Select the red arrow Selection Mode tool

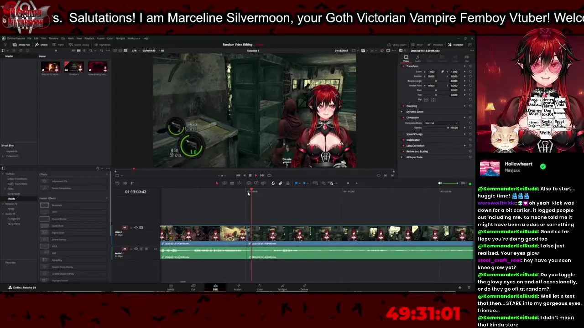click(x=217, y=183)
